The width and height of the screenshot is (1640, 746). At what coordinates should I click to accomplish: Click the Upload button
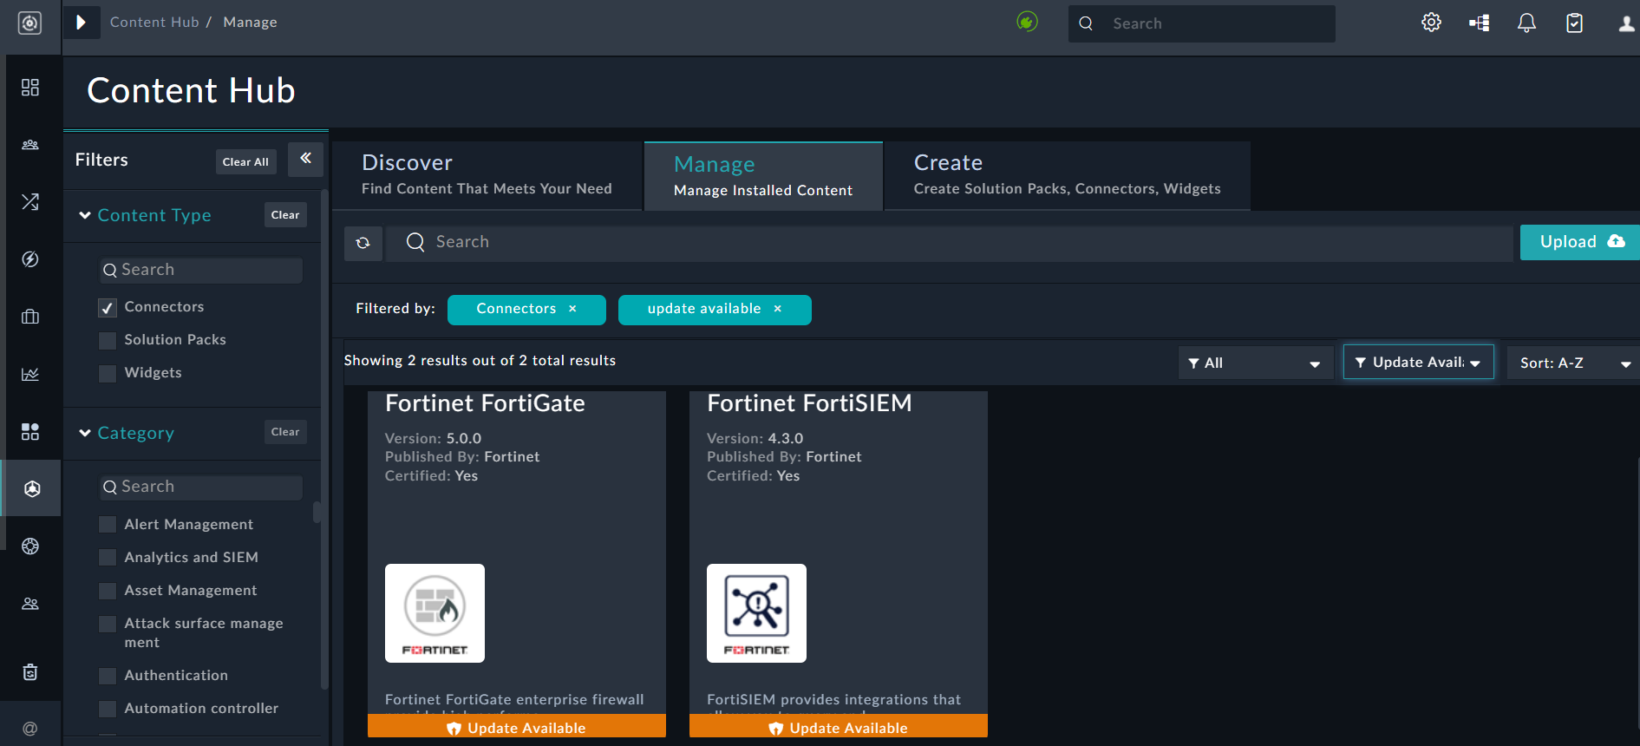tap(1579, 242)
